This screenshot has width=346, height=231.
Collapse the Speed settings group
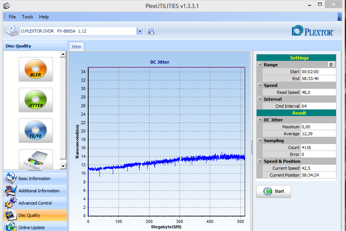260,85
